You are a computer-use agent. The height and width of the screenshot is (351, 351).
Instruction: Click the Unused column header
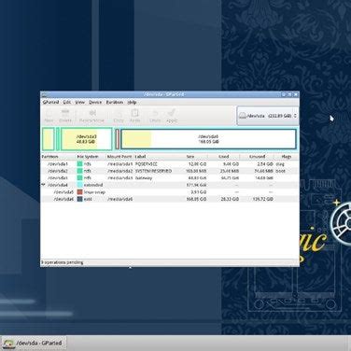click(257, 157)
